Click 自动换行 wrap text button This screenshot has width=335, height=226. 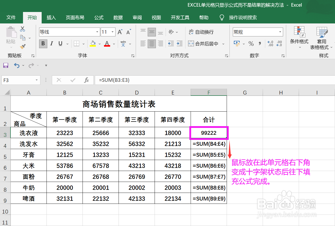tap(201, 32)
